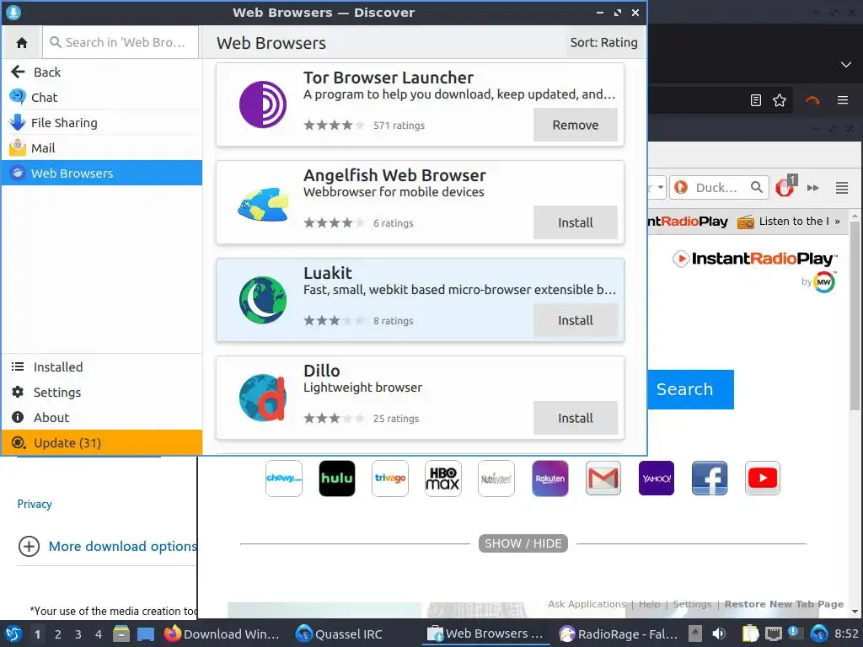Open the taskbar start menu icon
Image resolution: width=863 pixels, height=647 pixels.
point(13,634)
